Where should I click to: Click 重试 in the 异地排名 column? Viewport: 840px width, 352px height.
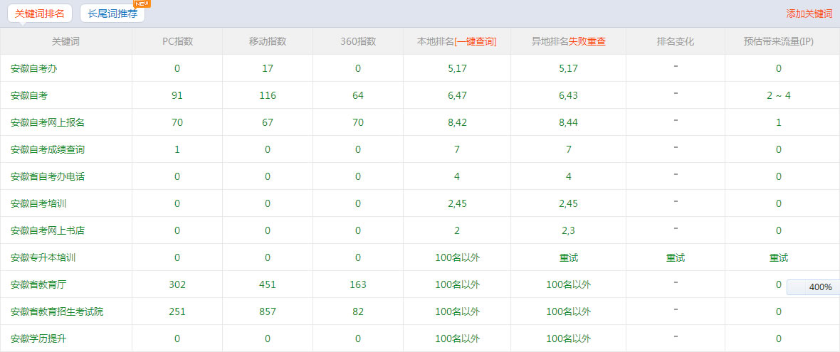[568, 257]
